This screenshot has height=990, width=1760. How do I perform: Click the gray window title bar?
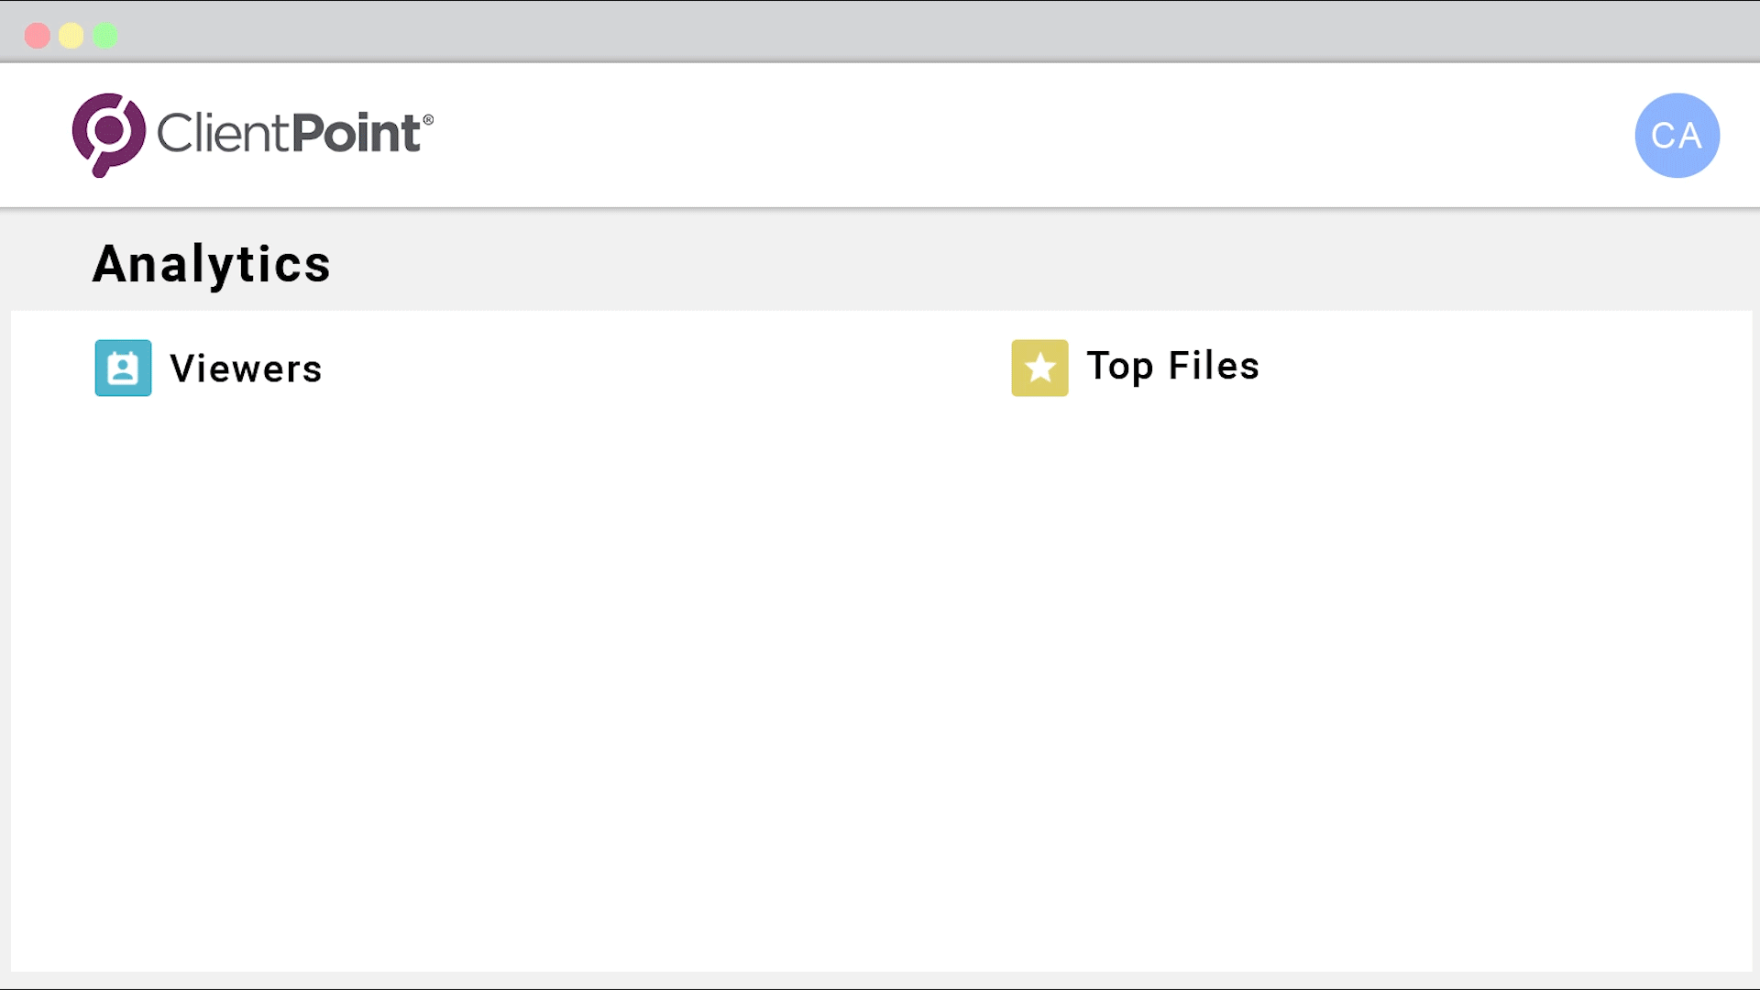click(x=880, y=32)
